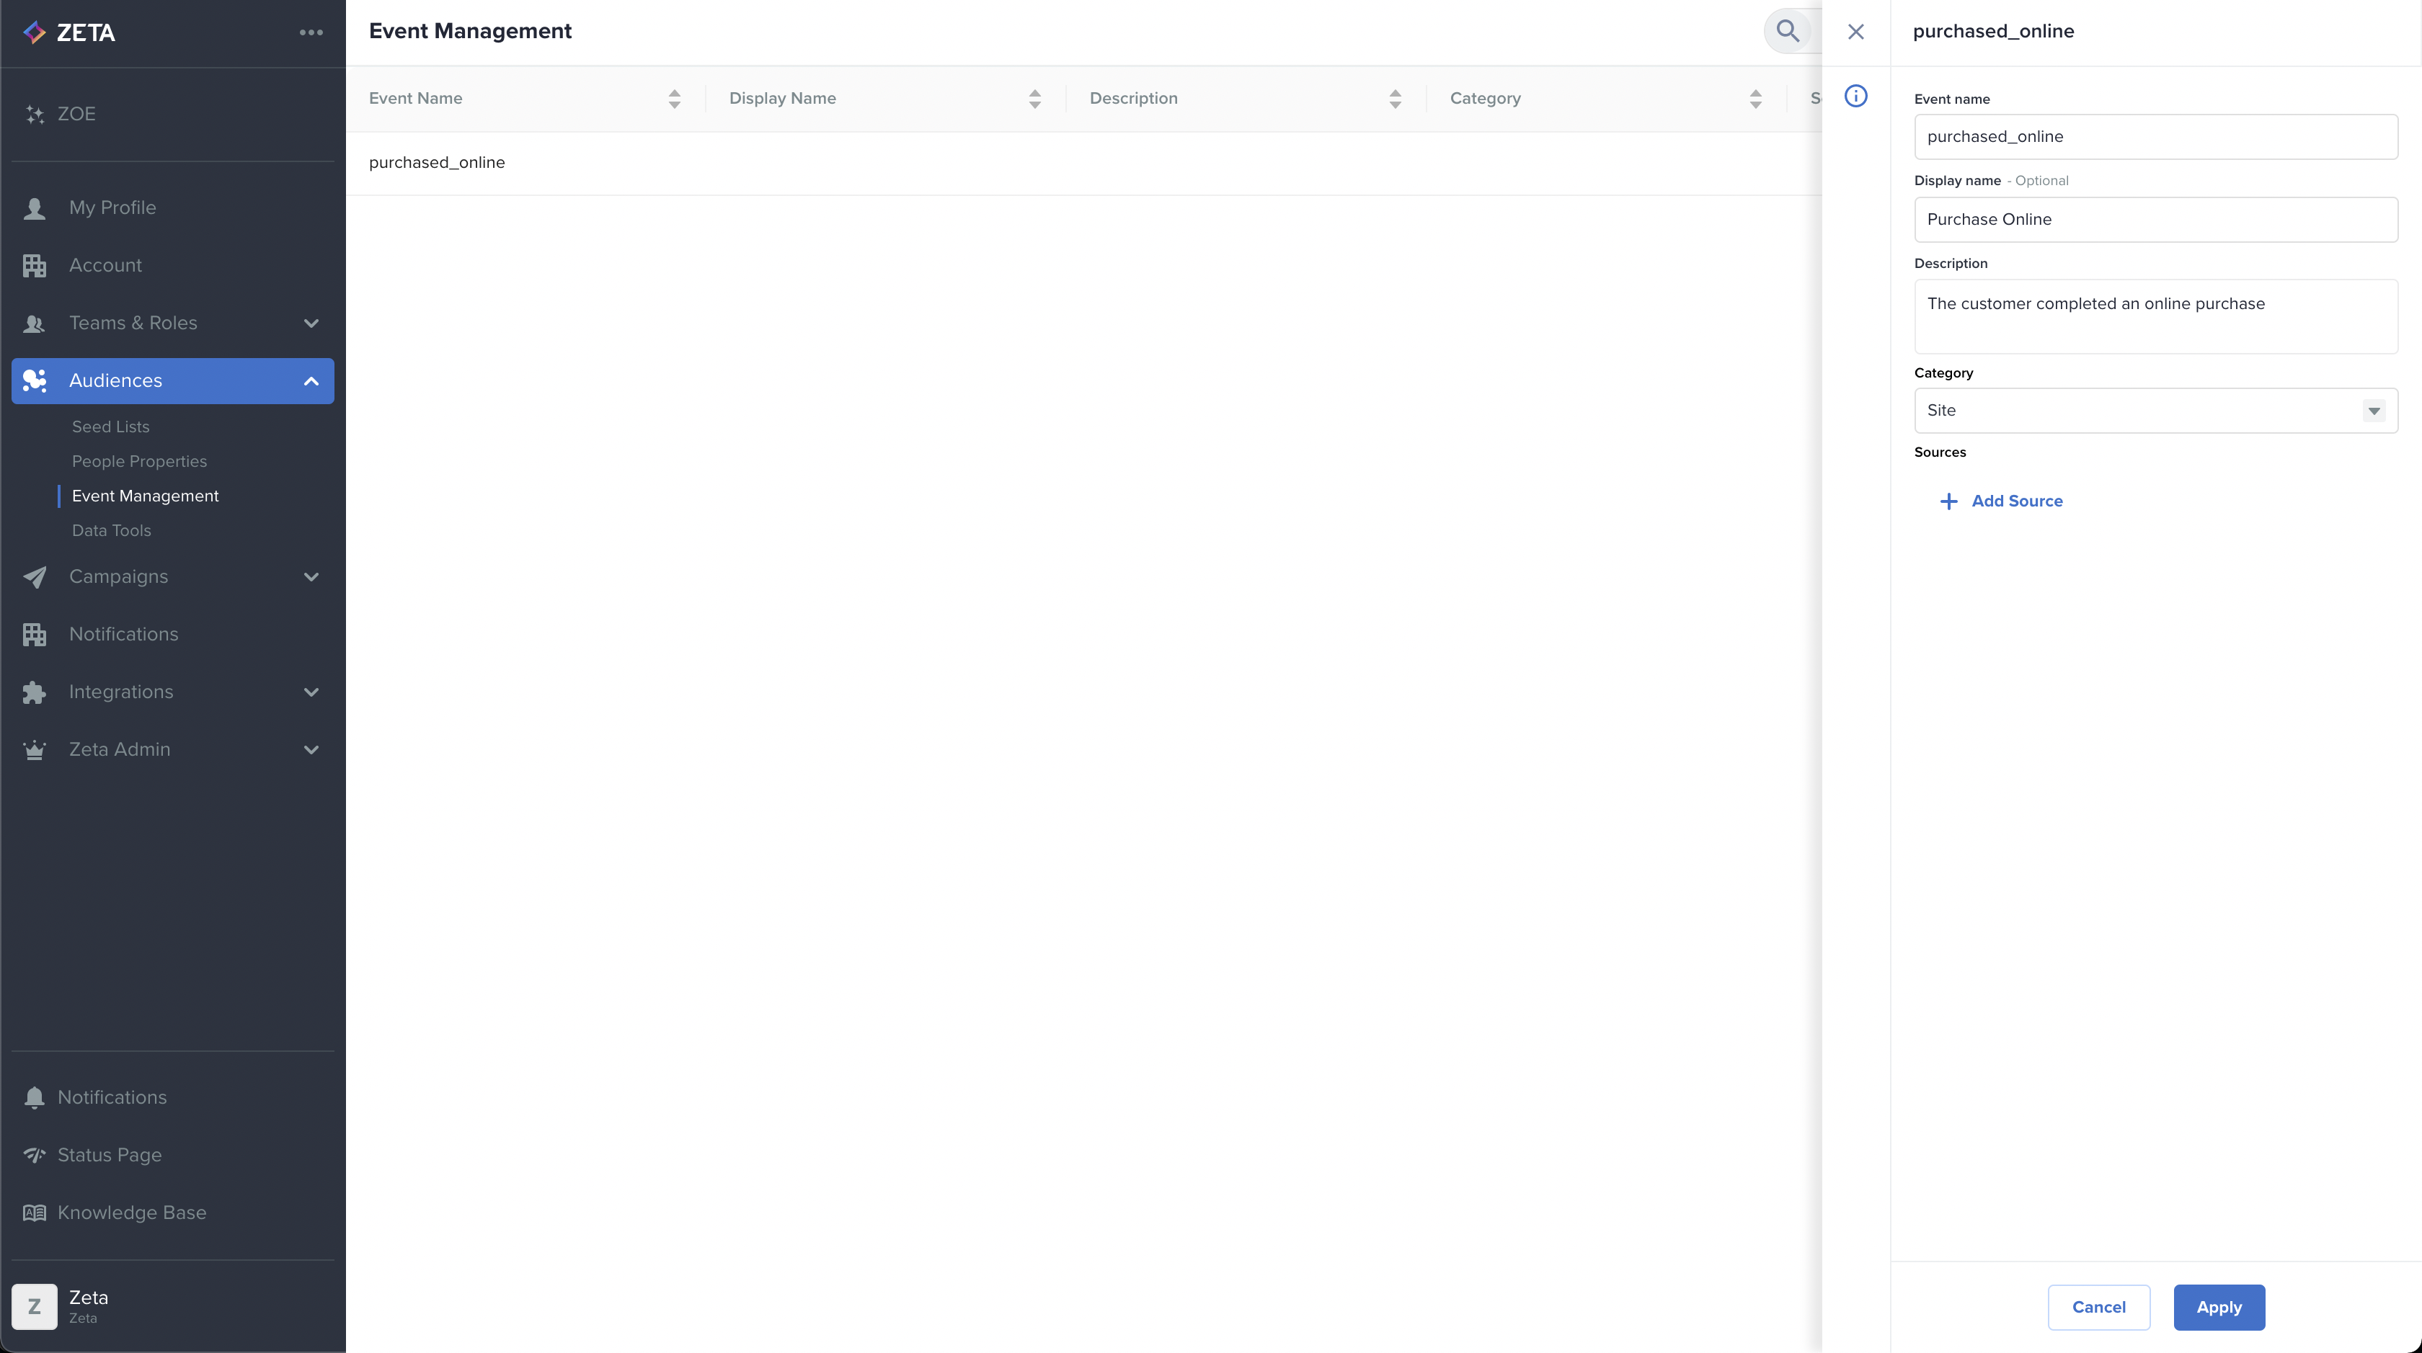This screenshot has width=2422, height=1353.
Task: Click the search magnifier icon
Action: (x=1788, y=31)
